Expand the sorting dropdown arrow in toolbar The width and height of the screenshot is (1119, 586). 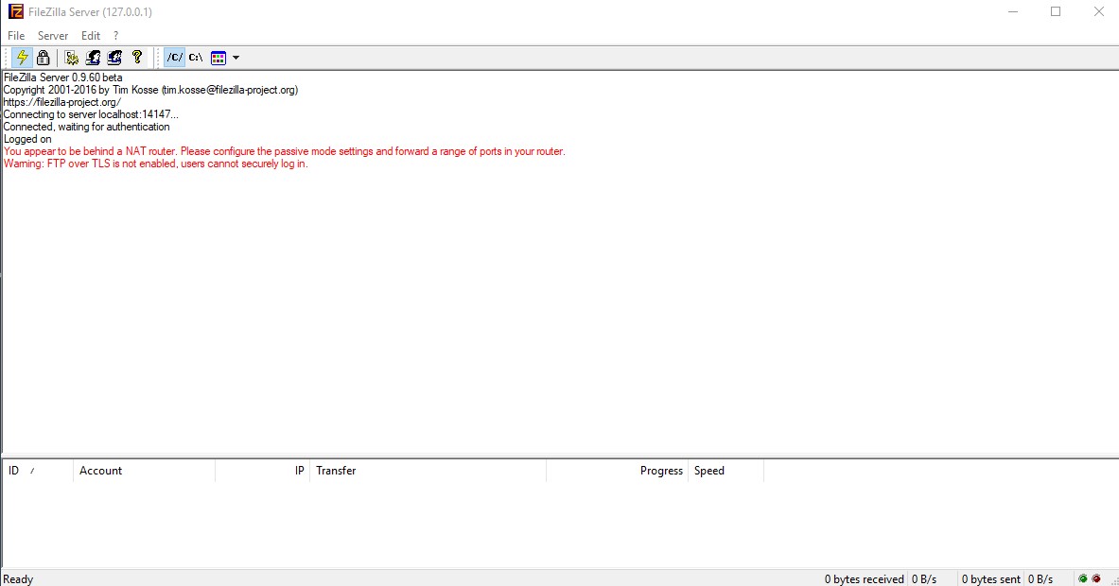236,58
